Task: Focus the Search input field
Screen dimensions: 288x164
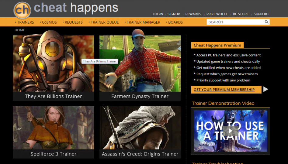Action: tap(234, 22)
